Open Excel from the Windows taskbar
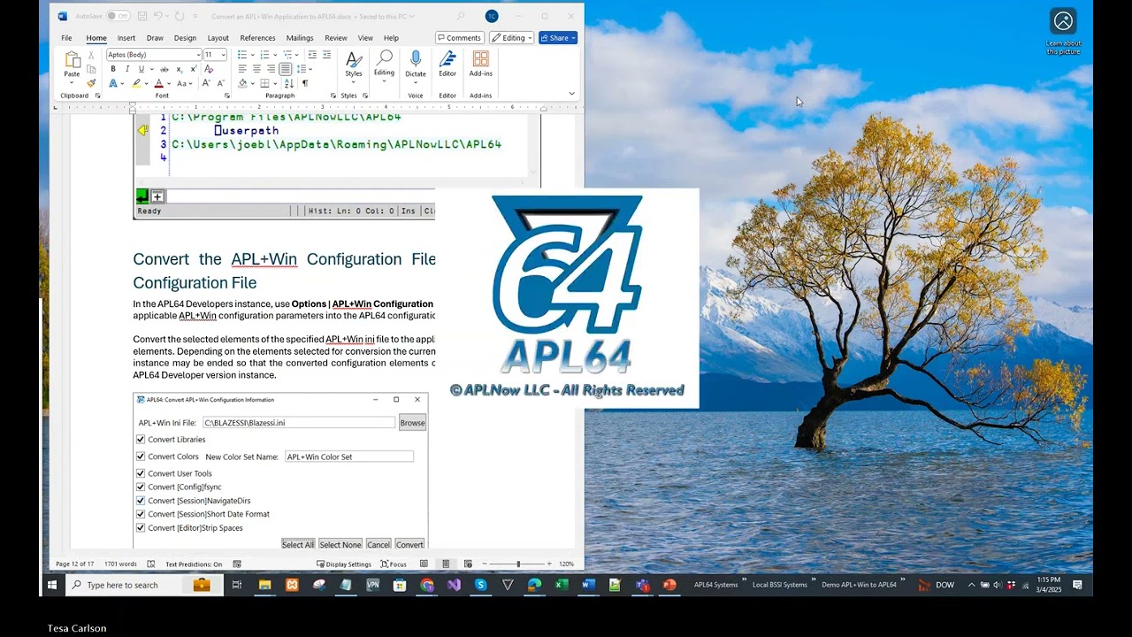Viewport: 1132px width, 637px height. pos(561,585)
